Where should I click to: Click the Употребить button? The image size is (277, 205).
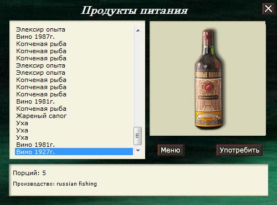(239, 150)
